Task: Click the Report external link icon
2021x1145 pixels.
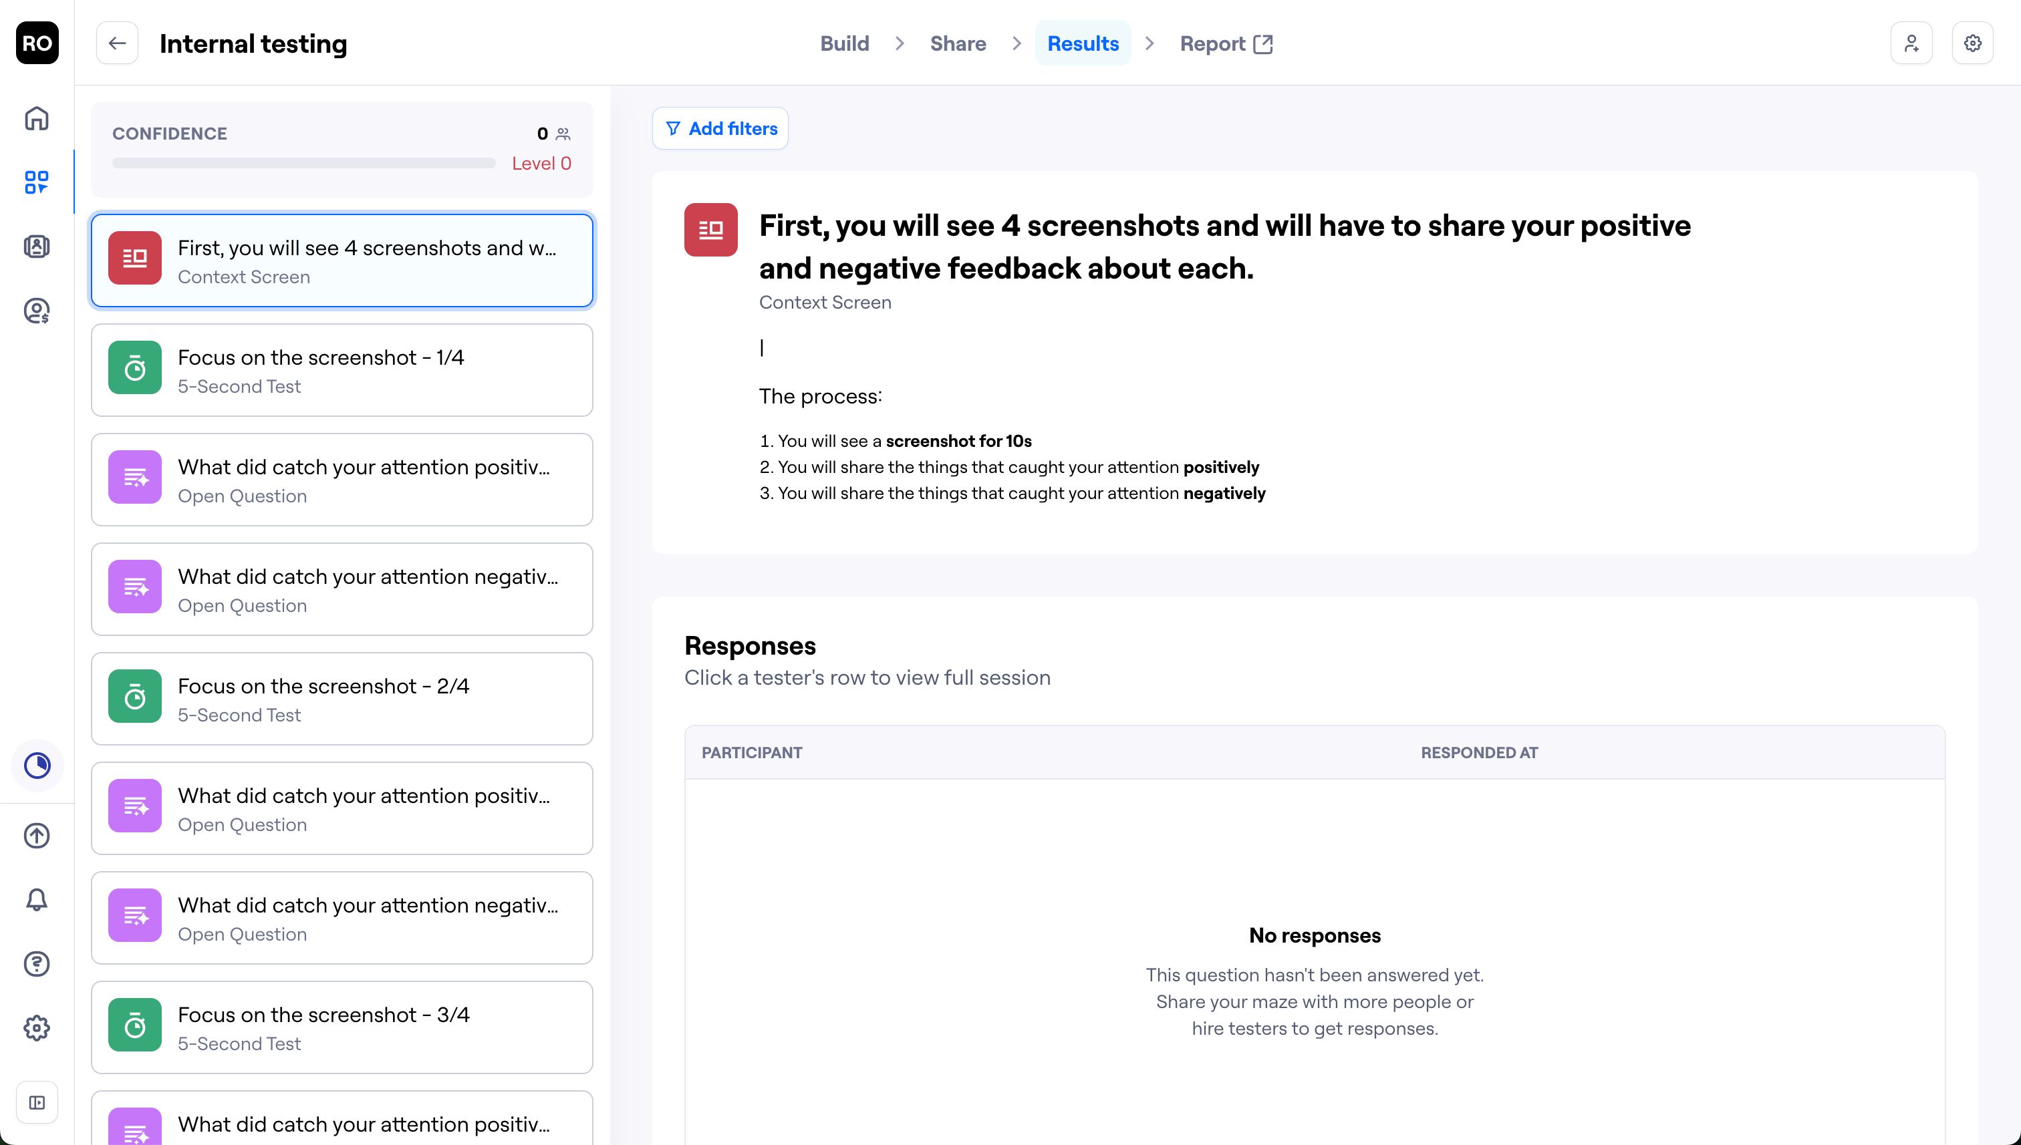Action: coord(1262,44)
